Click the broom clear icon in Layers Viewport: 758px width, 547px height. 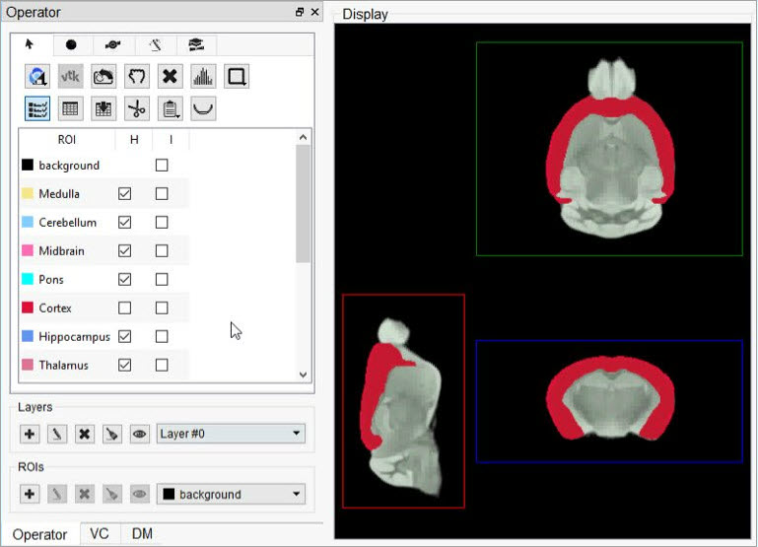pyautogui.click(x=112, y=434)
